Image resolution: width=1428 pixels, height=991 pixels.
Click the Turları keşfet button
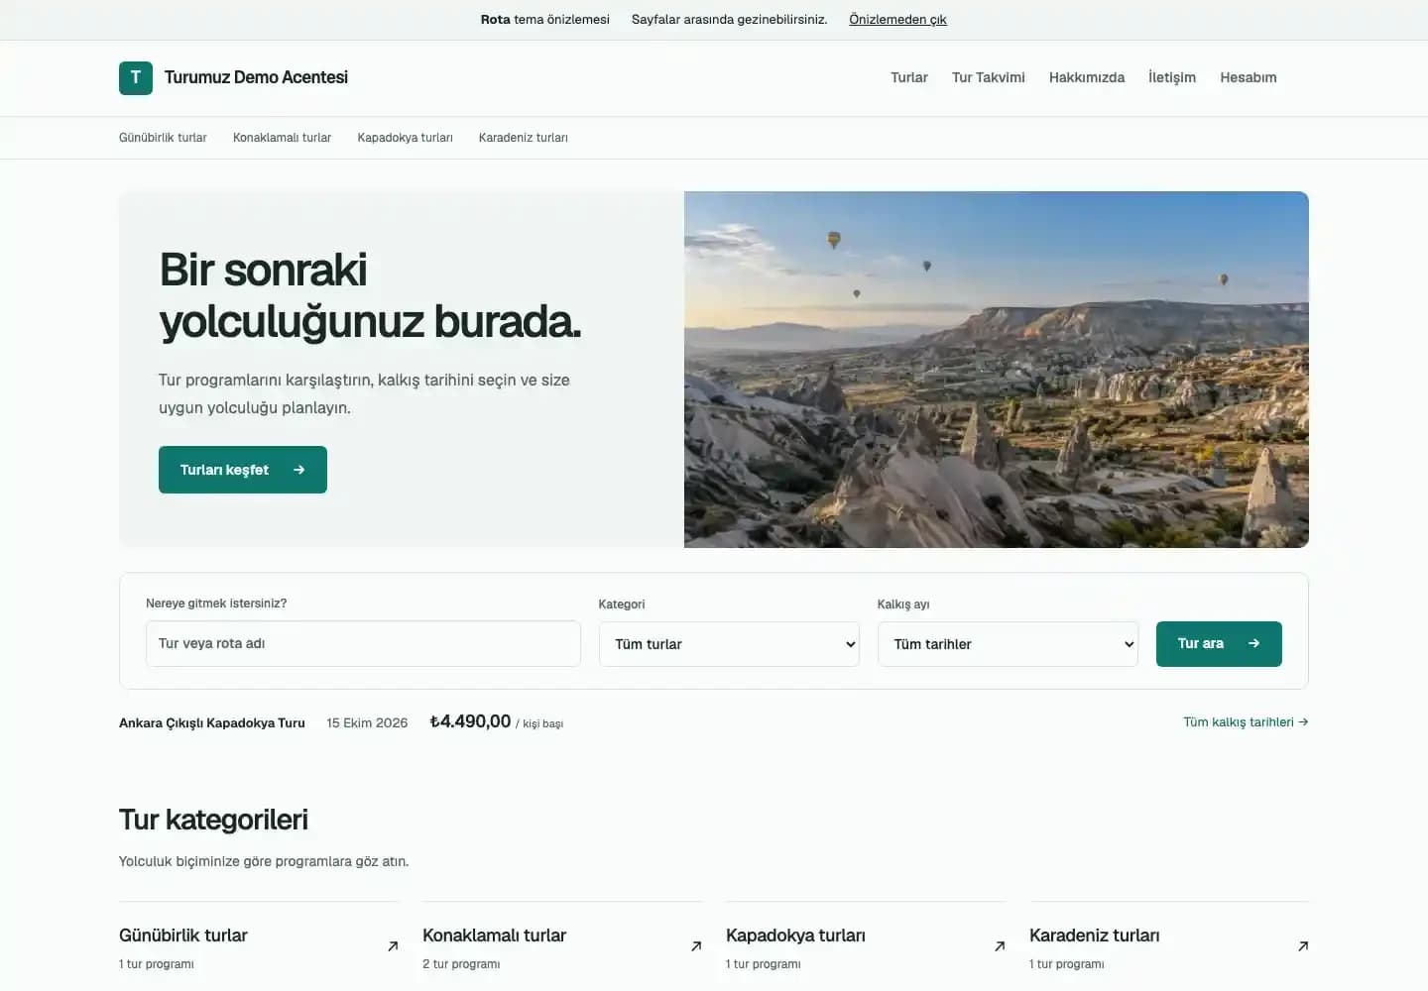(x=243, y=470)
